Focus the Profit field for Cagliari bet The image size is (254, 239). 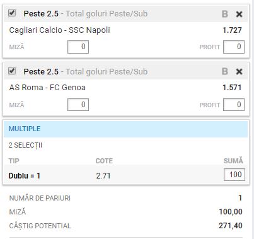(234, 47)
